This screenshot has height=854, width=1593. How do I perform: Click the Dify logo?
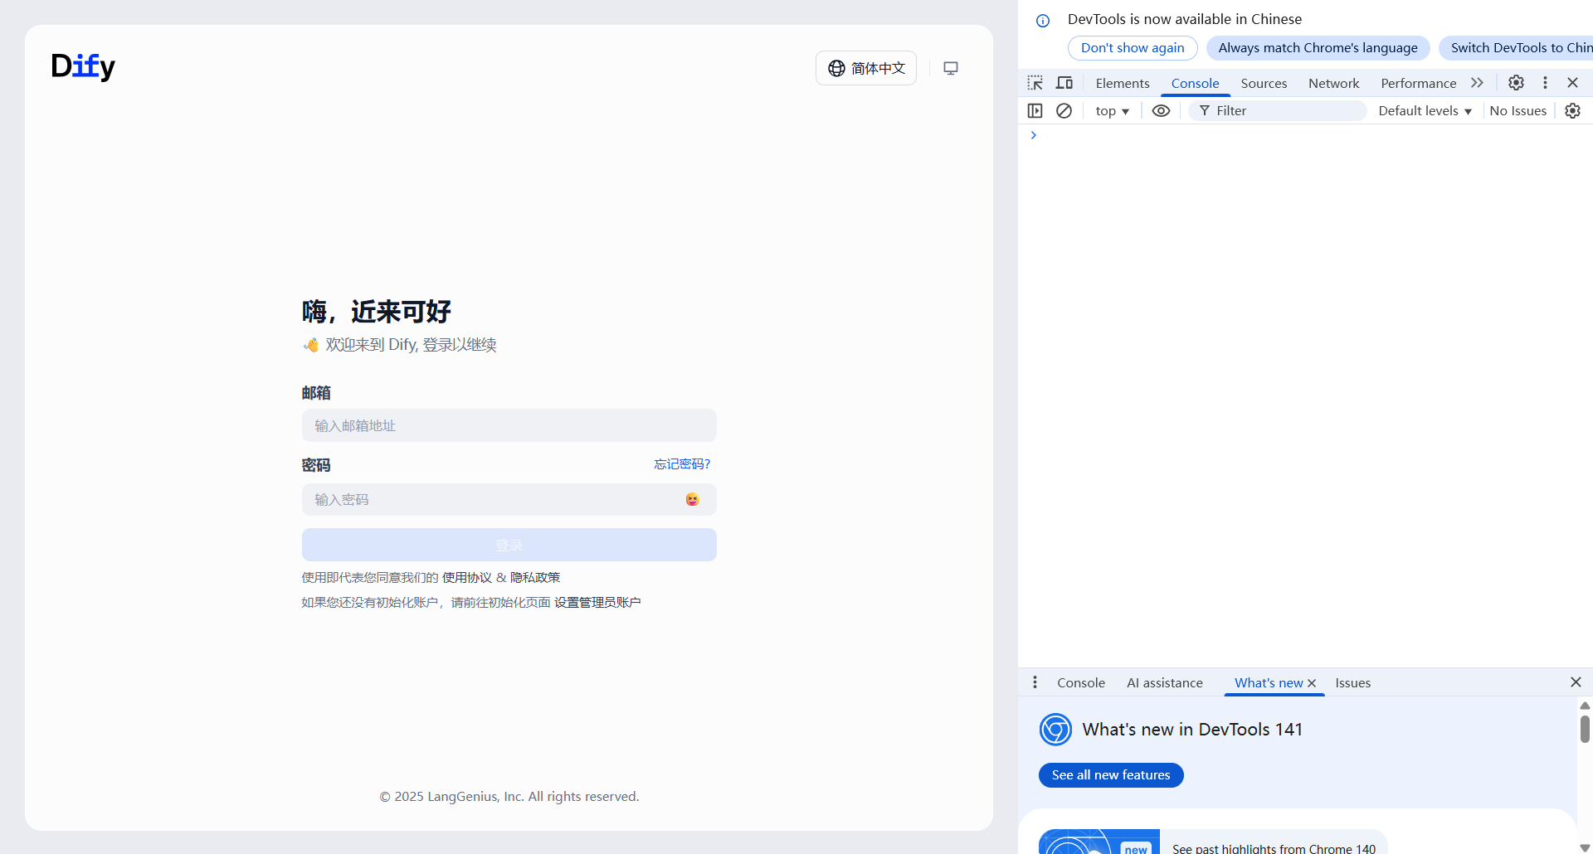coord(83,66)
